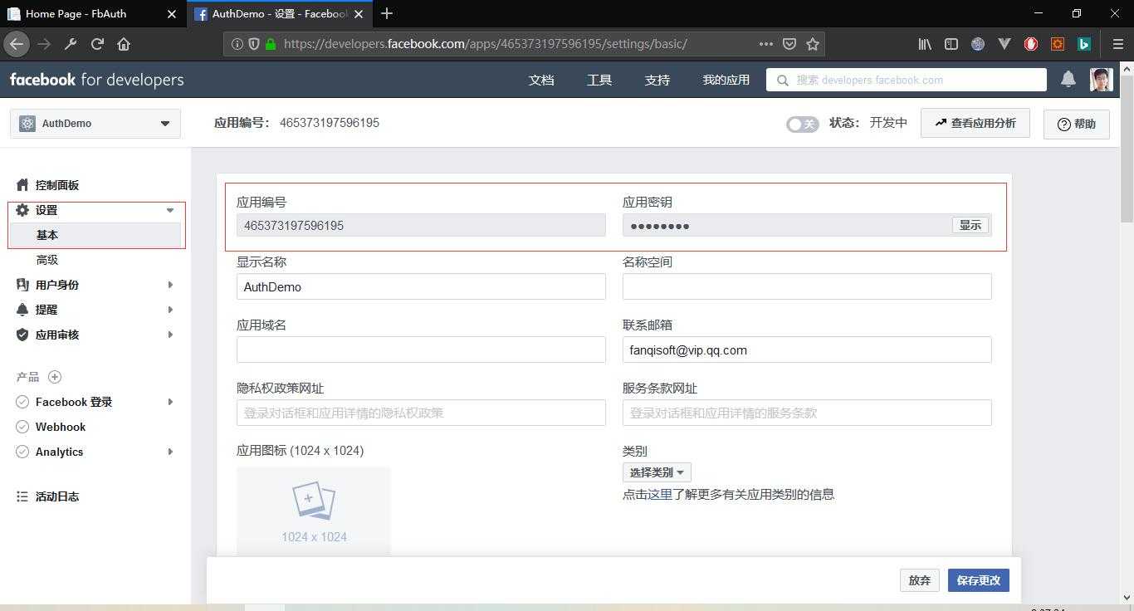
Task: Open a new browser tab
Action: pyautogui.click(x=387, y=13)
